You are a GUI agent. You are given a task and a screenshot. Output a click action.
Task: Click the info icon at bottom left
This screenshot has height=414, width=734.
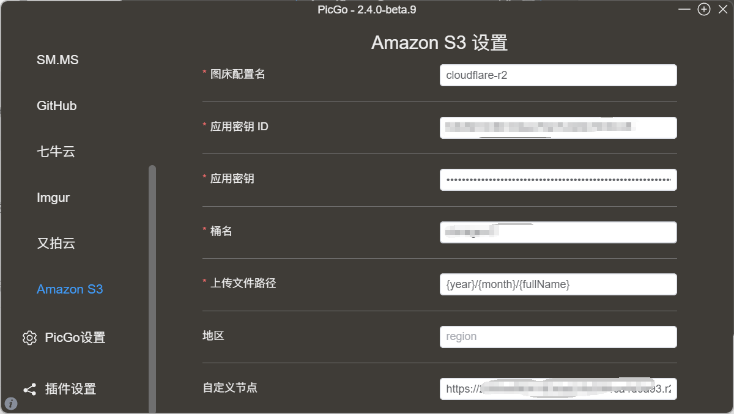(x=11, y=404)
